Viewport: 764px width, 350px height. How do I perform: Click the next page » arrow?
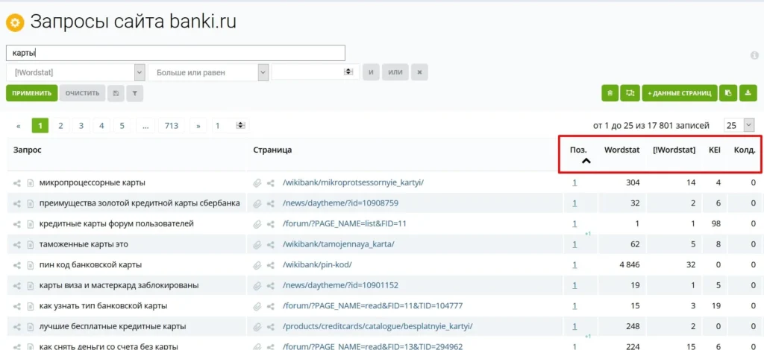tap(198, 125)
